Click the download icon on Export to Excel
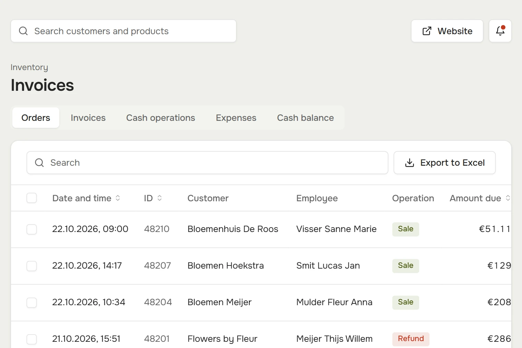The width and height of the screenshot is (522, 348). tap(409, 163)
